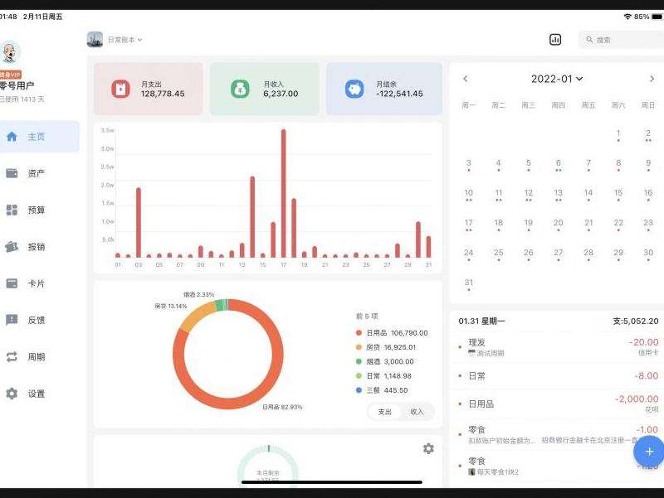Click the gear icon beside 设置
Viewport: 664px width, 498px height.
pyautogui.click(x=12, y=394)
